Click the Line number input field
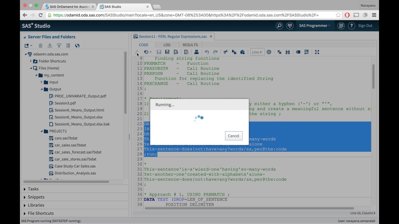 click(x=257, y=52)
